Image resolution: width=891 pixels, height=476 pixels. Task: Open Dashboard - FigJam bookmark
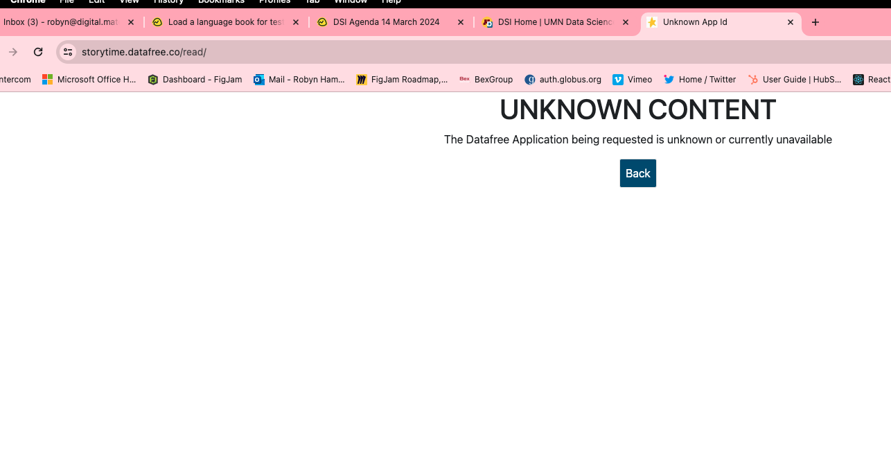(195, 80)
